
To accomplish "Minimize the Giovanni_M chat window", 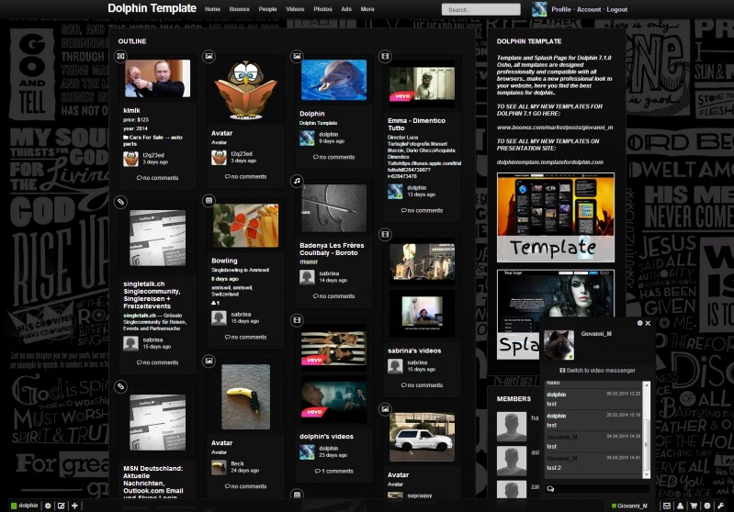I will point(639,323).
